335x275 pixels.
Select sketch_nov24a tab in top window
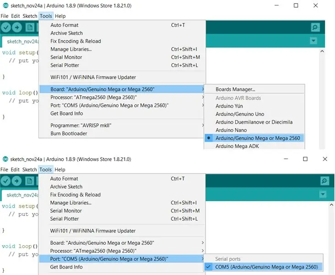coord(21,42)
